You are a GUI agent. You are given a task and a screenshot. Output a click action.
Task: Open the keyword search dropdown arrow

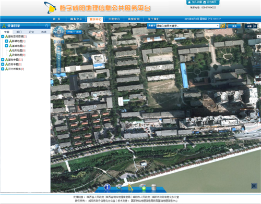point(218,26)
